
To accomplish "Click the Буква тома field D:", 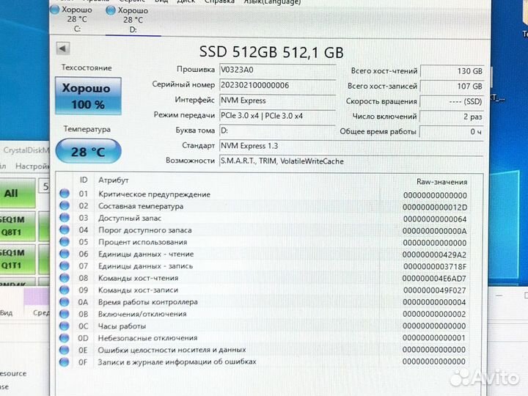I will point(277,131).
